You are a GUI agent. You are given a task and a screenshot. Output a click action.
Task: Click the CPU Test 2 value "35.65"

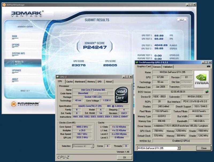[159, 49]
